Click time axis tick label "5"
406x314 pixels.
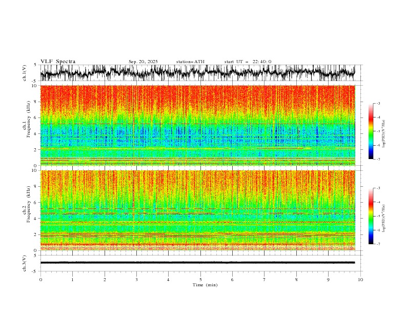[x=200, y=280]
